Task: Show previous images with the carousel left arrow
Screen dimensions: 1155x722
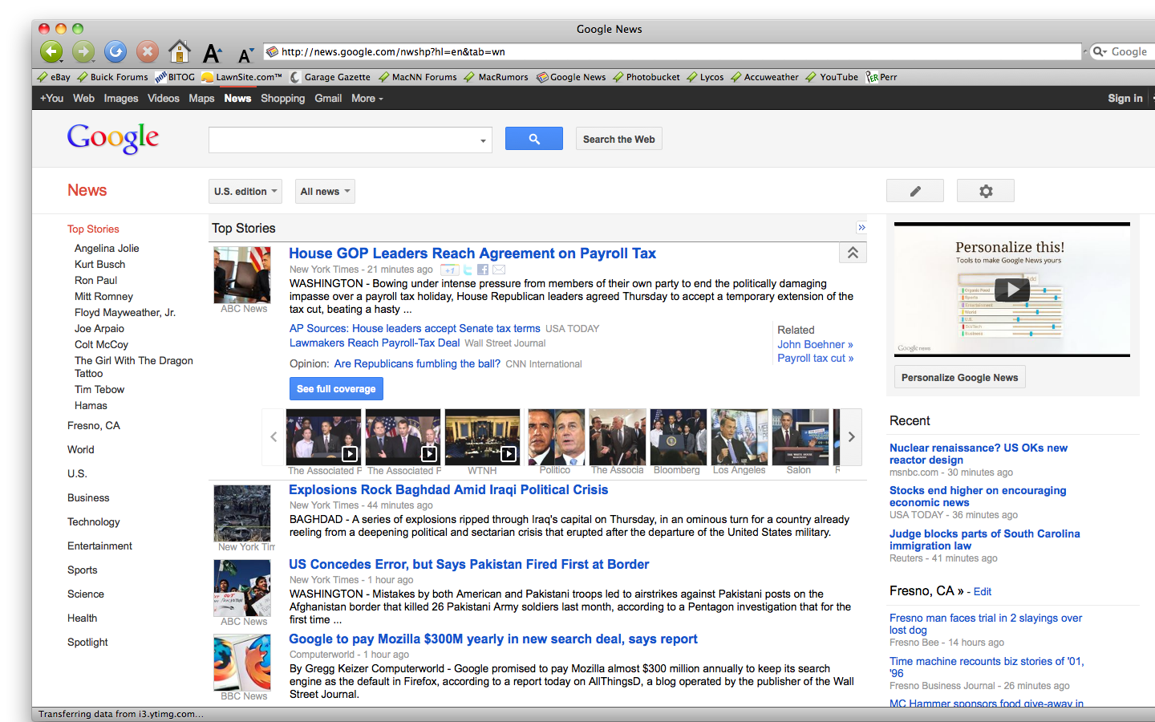Action: click(x=274, y=436)
